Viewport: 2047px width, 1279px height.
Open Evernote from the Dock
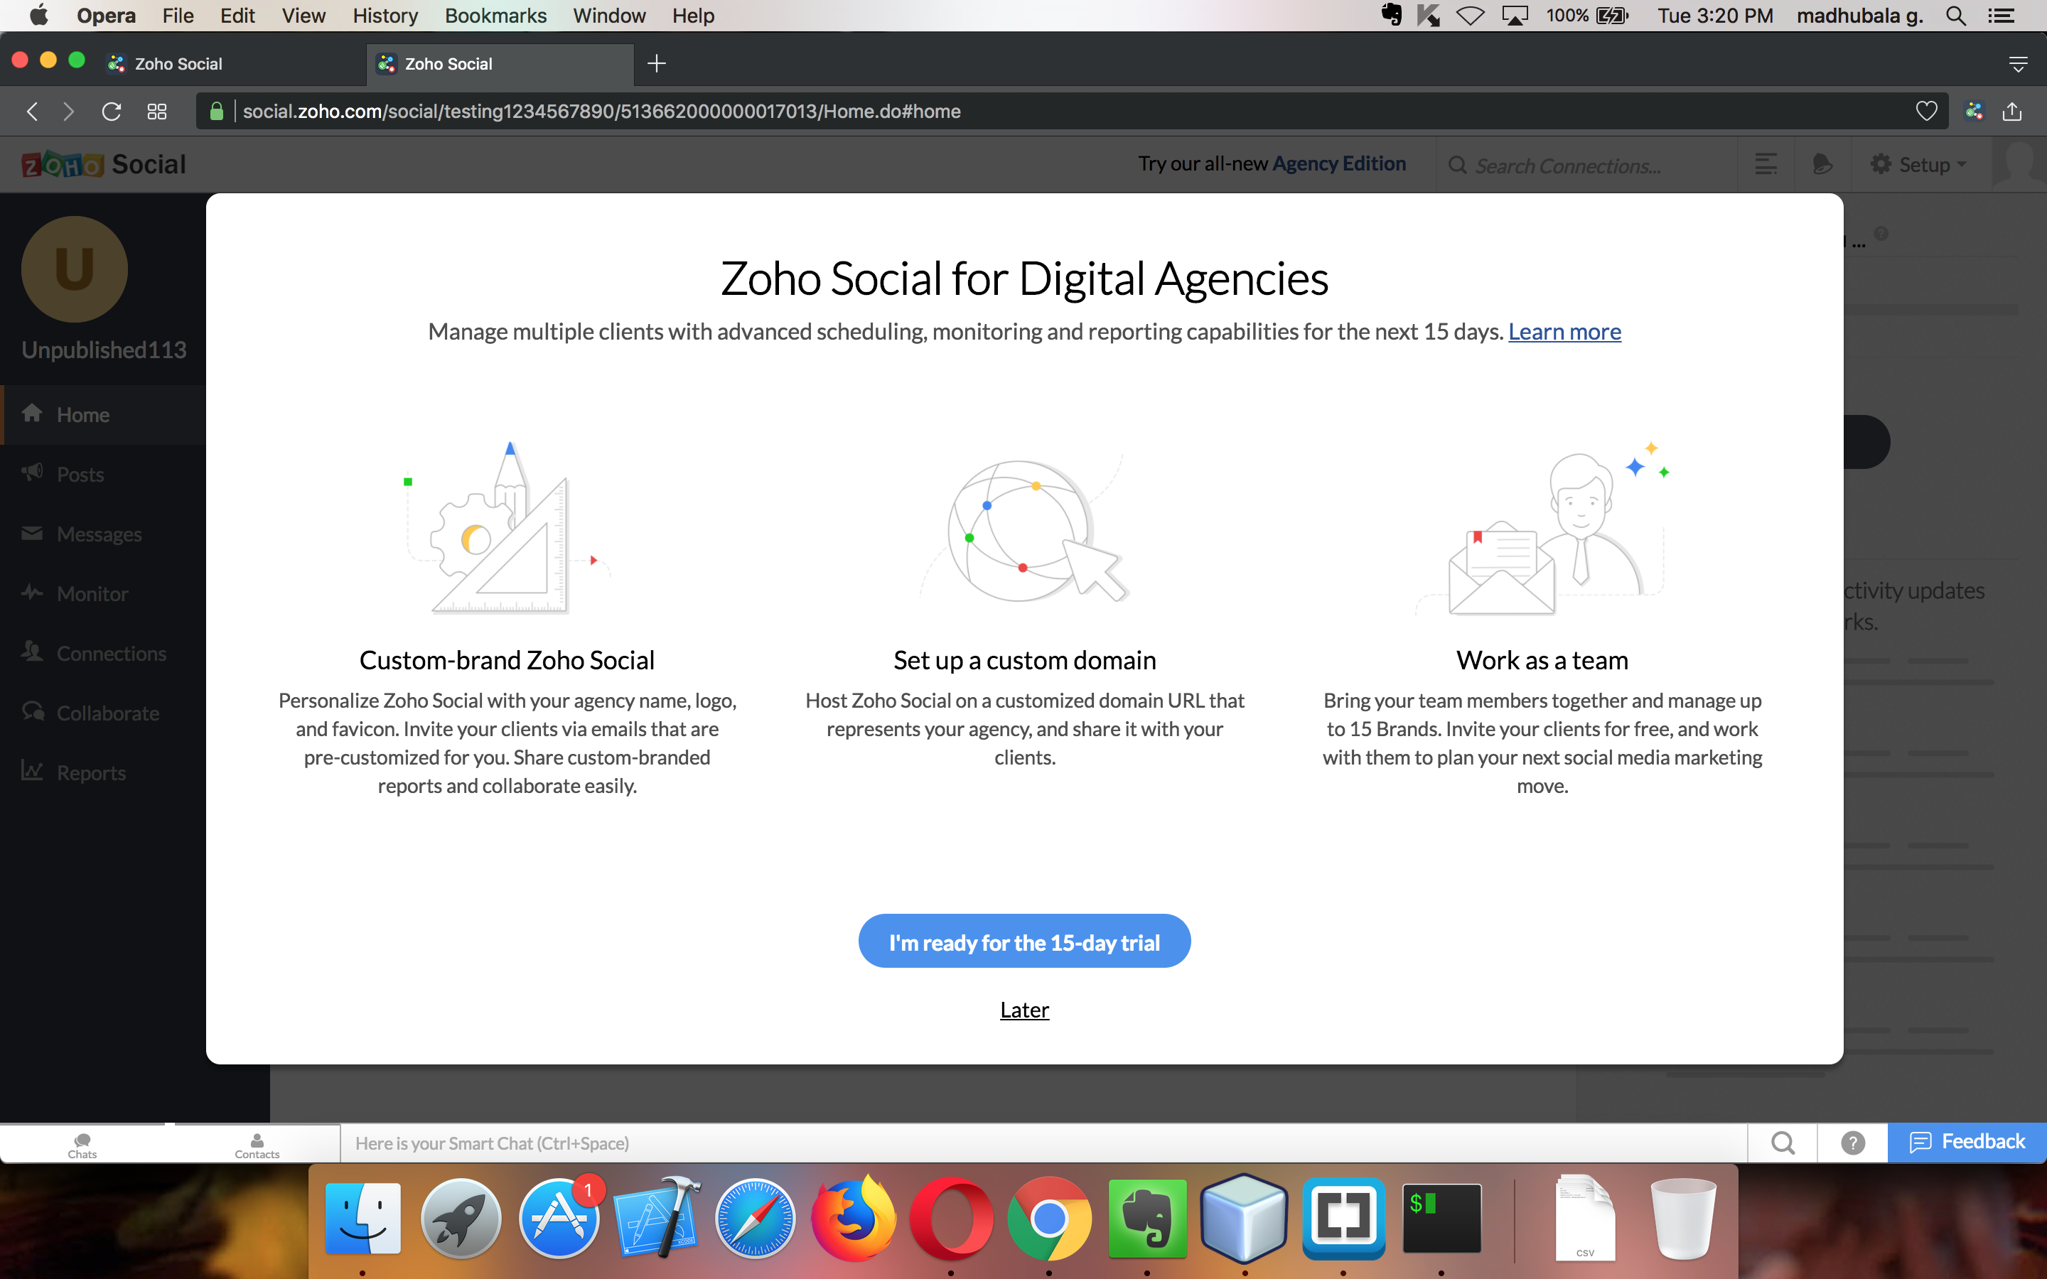(1147, 1219)
